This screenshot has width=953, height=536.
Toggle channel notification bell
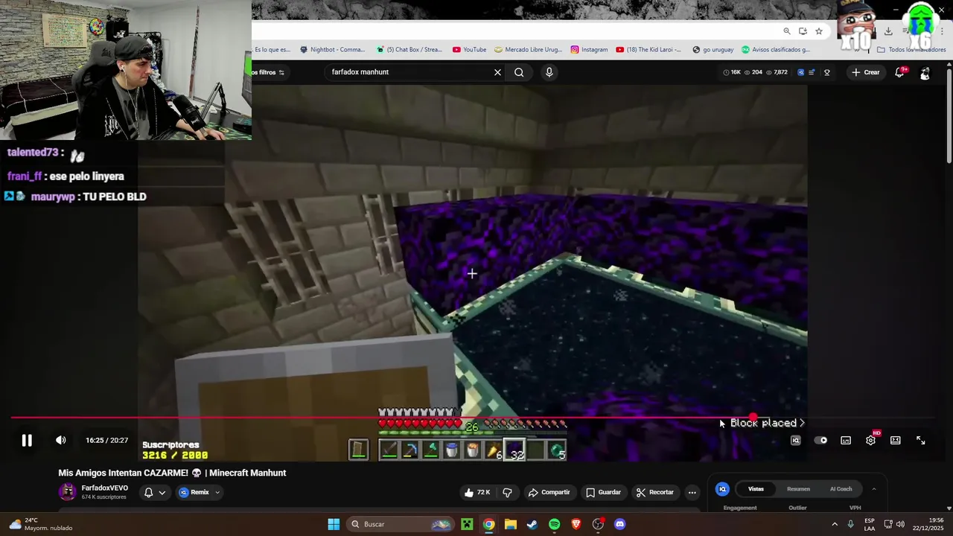tap(148, 492)
